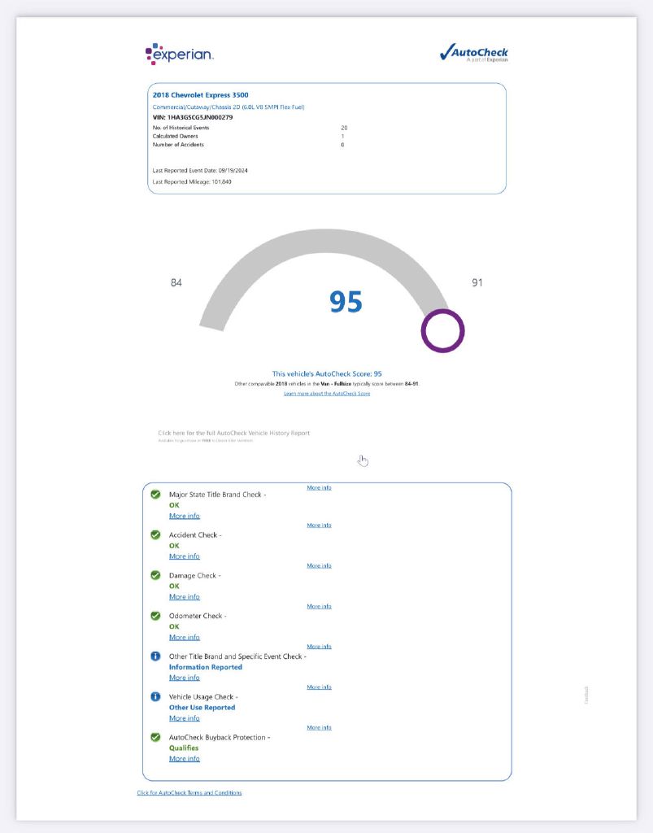Click the 'Number of Accidents' label
Image resolution: width=653 pixels, height=833 pixels.
[x=178, y=145]
